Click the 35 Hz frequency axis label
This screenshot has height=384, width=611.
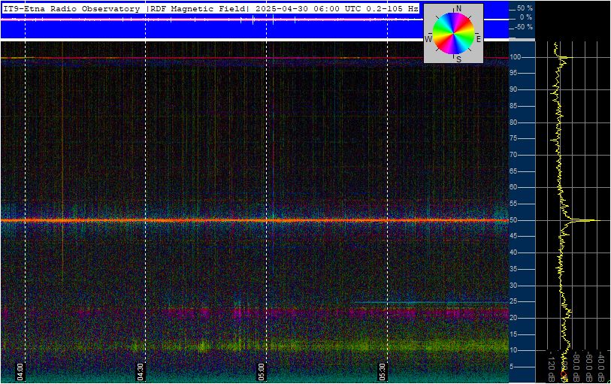coord(514,269)
